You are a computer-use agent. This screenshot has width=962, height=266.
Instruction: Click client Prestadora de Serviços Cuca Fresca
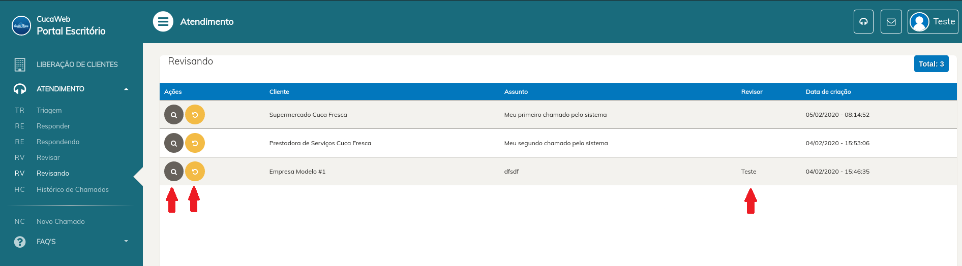pyautogui.click(x=320, y=143)
